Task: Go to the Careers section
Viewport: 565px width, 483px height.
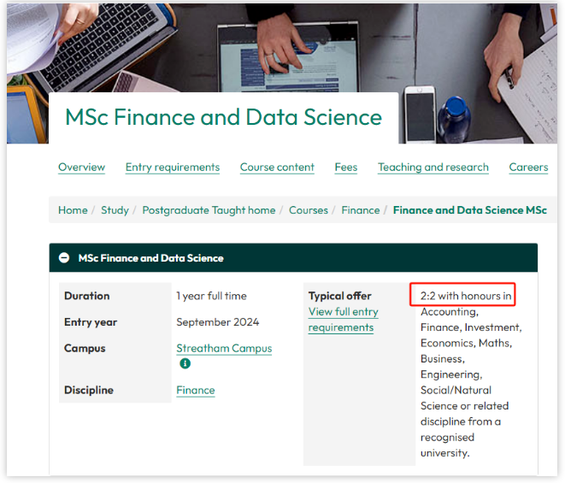Action: (x=528, y=168)
